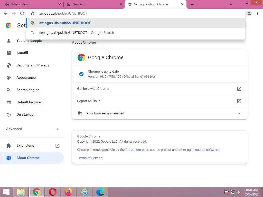Open Security and Privacy settings

[33, 65]
